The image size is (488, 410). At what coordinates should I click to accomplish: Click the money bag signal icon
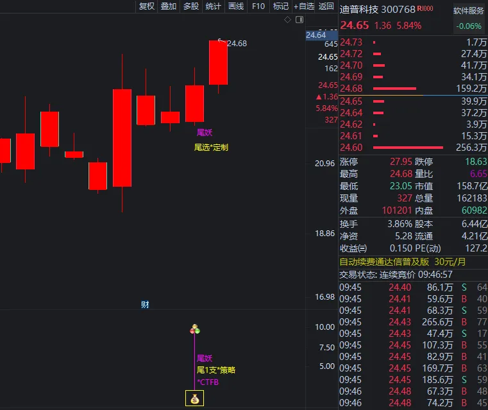[x=194, y=399]
